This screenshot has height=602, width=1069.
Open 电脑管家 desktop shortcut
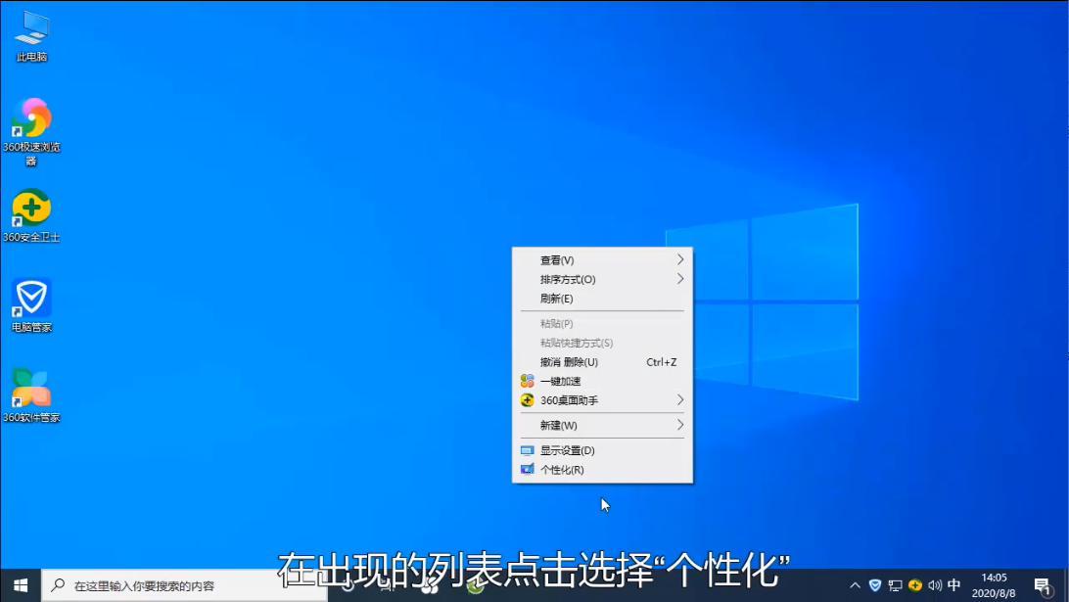31,300
